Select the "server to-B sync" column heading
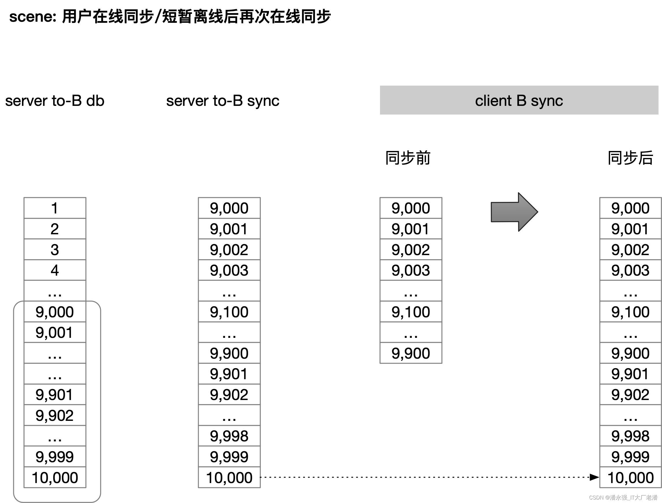Image resolution: width=662 pixels, height=503 pixels. [223, 101]
